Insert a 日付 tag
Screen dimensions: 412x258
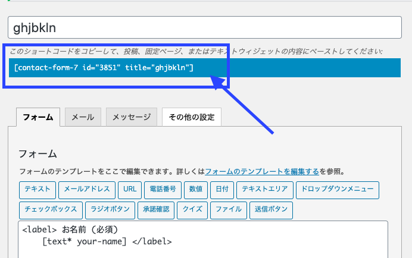pyautogui.click(x=222, y=190)
